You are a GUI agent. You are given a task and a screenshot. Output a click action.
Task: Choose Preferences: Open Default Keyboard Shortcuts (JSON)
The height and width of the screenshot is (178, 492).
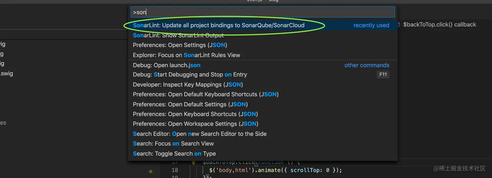pos(263,94)
